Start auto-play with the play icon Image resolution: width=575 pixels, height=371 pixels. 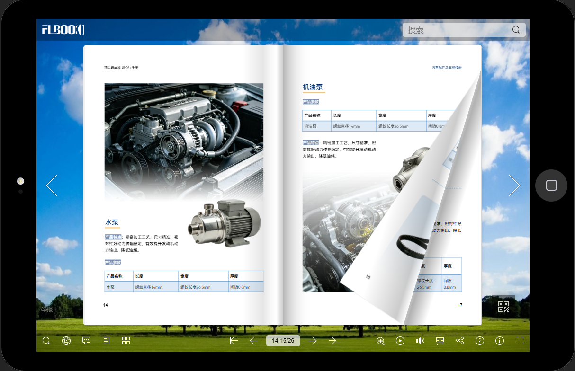400,341
